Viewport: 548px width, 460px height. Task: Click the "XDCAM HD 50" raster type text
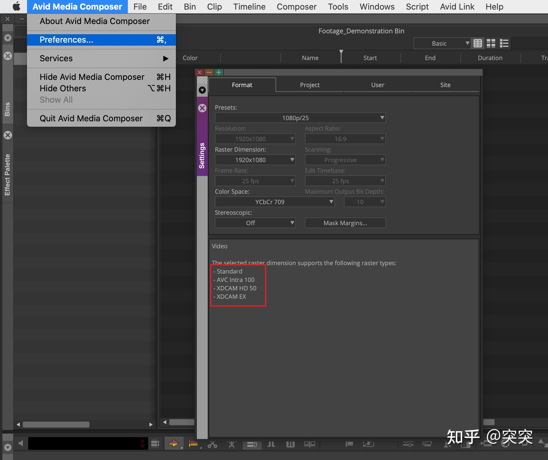(236, 288)
